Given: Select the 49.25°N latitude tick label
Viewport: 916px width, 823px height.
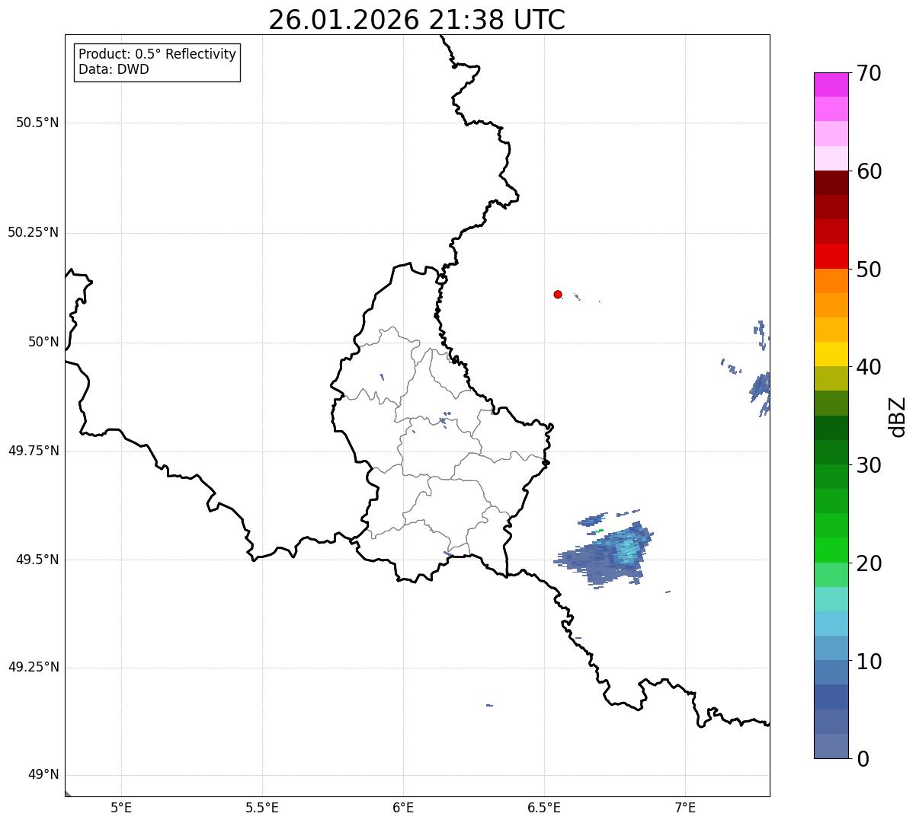Looking at the screenshot, I should coord(33,667).
